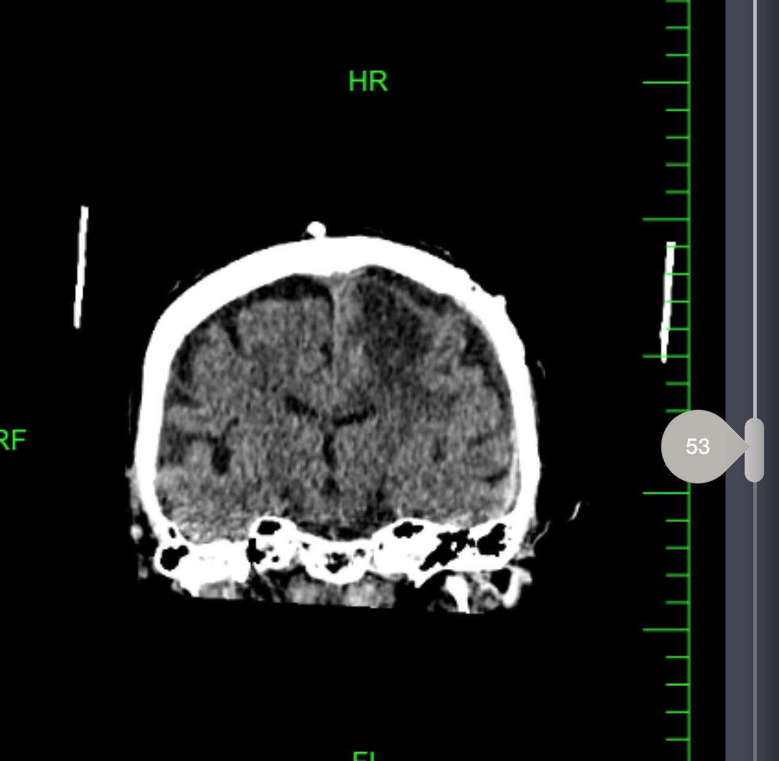Click the slider track below the handle
This screenshot has width=779, height=761.
click(x=754, y=614)
